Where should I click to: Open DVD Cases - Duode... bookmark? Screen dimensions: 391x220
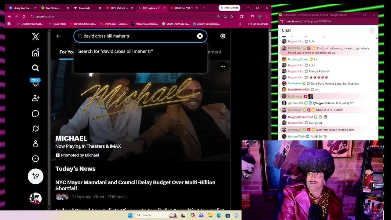pos(114,24)
